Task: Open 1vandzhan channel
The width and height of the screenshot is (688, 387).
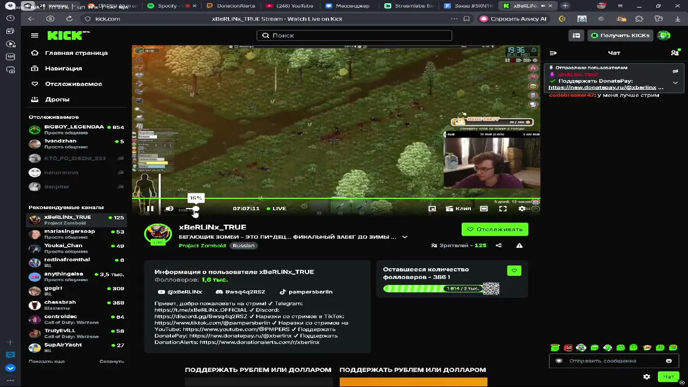Action: coord(76,144)
